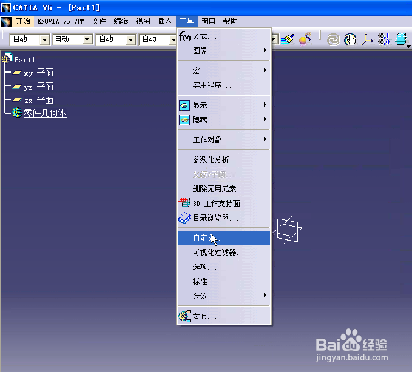Open 可视化过滤器 menu entry
412x372 pixels.
(x=224, y=253)
